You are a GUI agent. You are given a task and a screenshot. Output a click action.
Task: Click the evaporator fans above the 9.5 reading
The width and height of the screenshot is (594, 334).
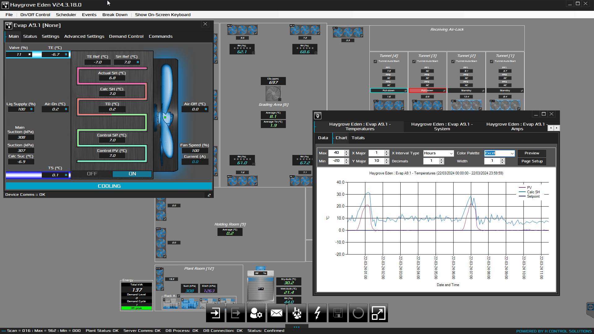[242, 30]
